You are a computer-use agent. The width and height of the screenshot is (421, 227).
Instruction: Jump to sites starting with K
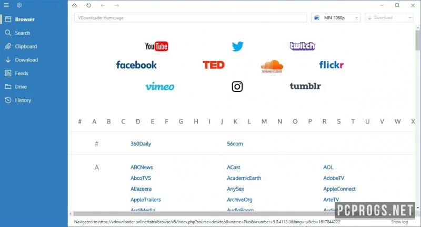point(235,121)
